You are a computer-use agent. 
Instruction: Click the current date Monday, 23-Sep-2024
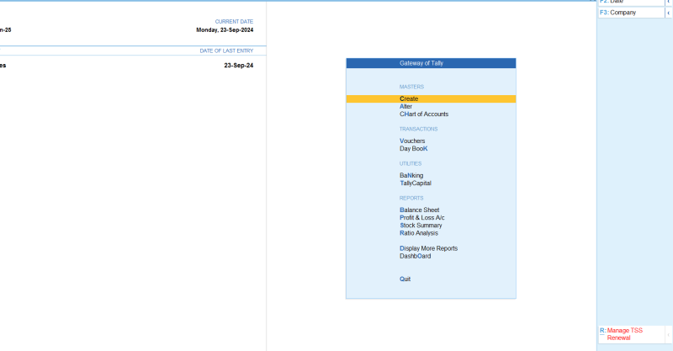pos(225,30)
